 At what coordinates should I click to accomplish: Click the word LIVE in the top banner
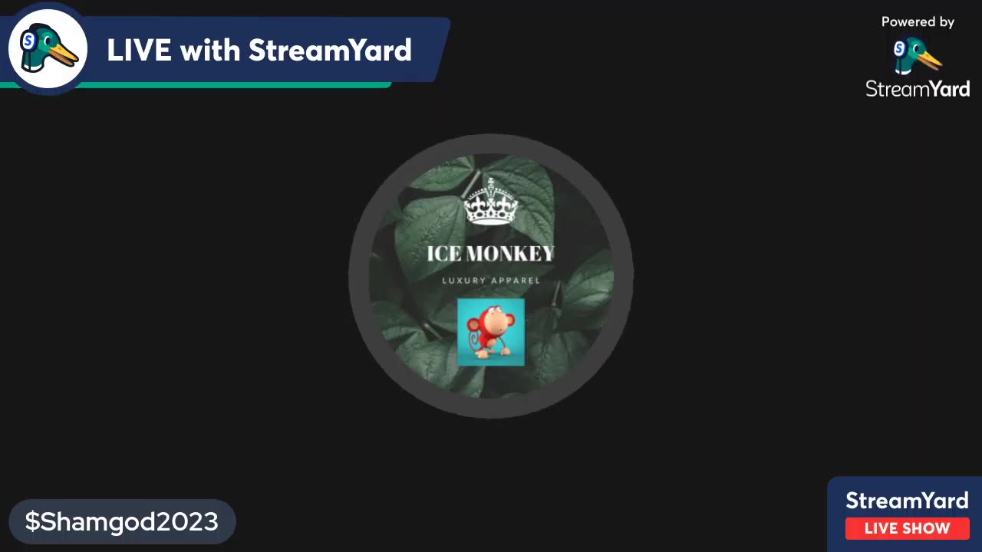(139, 51)
